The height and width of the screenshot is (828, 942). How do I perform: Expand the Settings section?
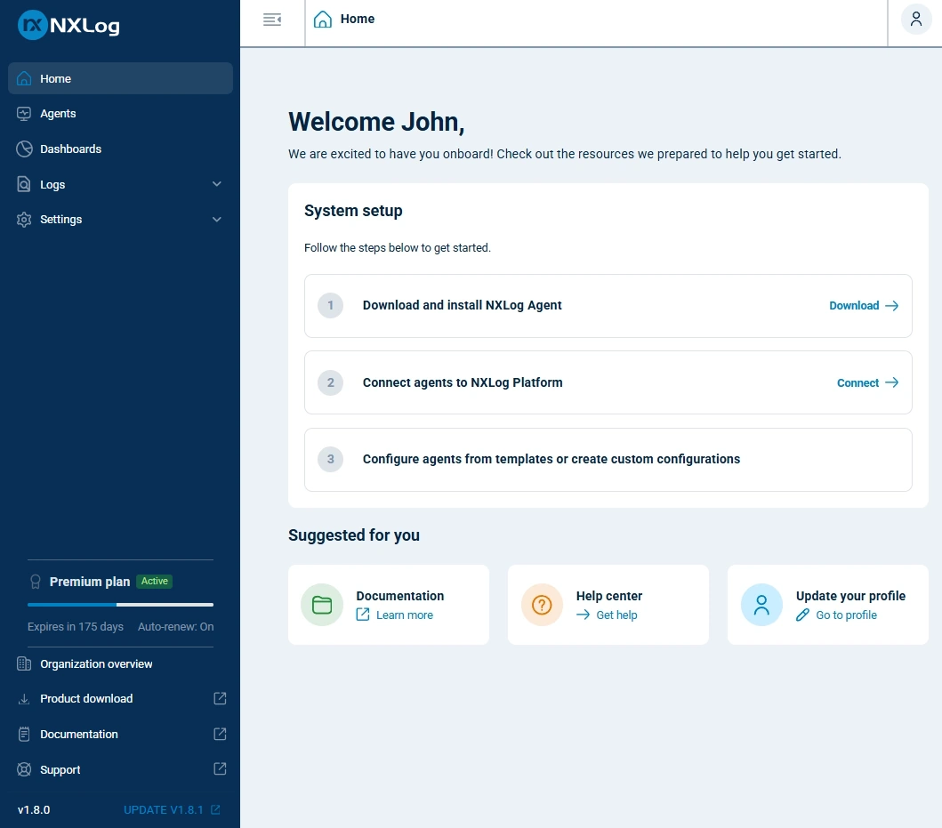click(x=216, y=219)
